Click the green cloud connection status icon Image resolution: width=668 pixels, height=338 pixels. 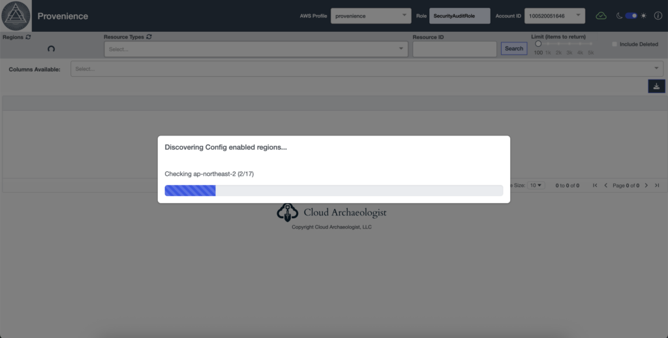tap(601, 16)
